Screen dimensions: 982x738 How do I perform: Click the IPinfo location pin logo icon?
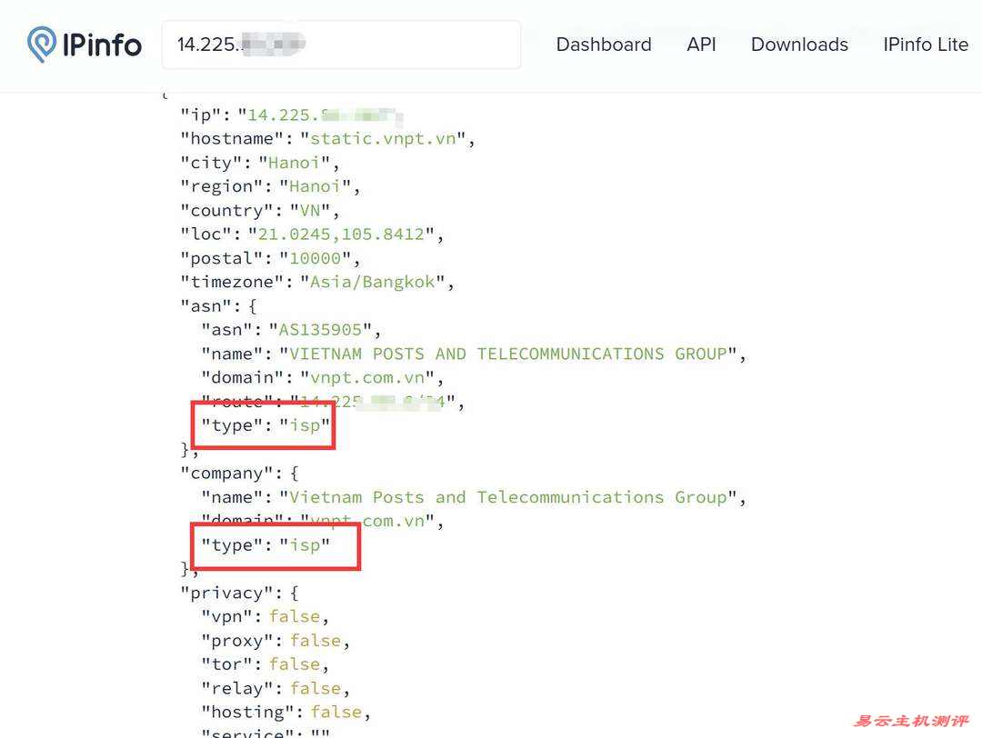point(42,45)
